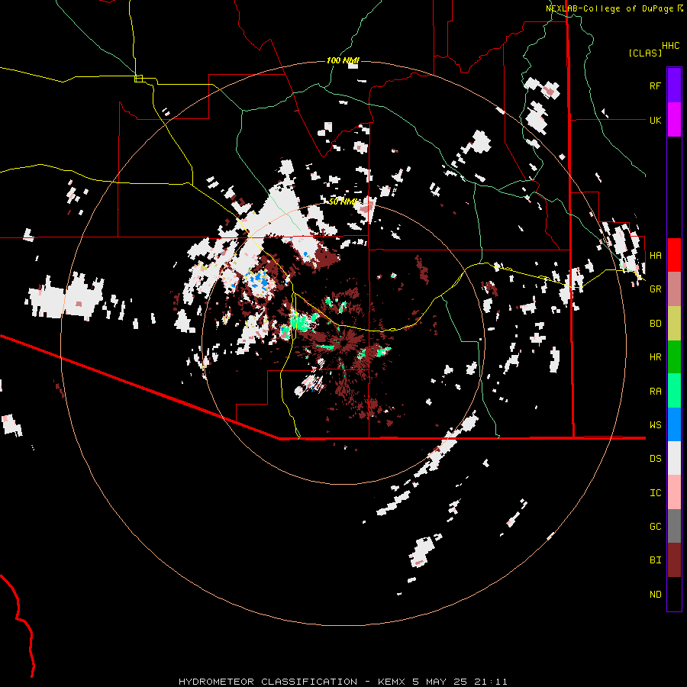The height and width of the screenshot is (687, 687).
Task: Click the DS legend label
Action: tap(655, 458)
